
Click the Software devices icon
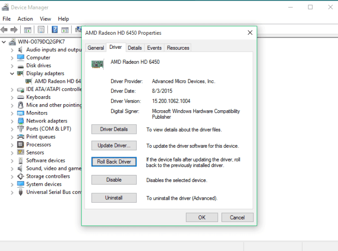(x=21, y=160)
